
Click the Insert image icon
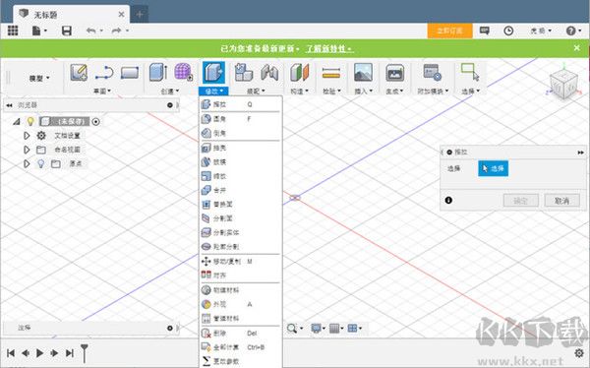pyautogui.click(x=364, y=72)
